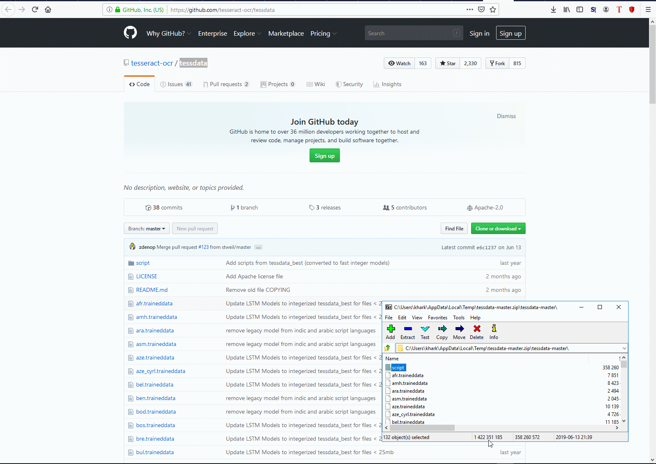Screen dimensions: 656x464
Task: Open the File menu in 7-Zip
Action: coord(389,317)
